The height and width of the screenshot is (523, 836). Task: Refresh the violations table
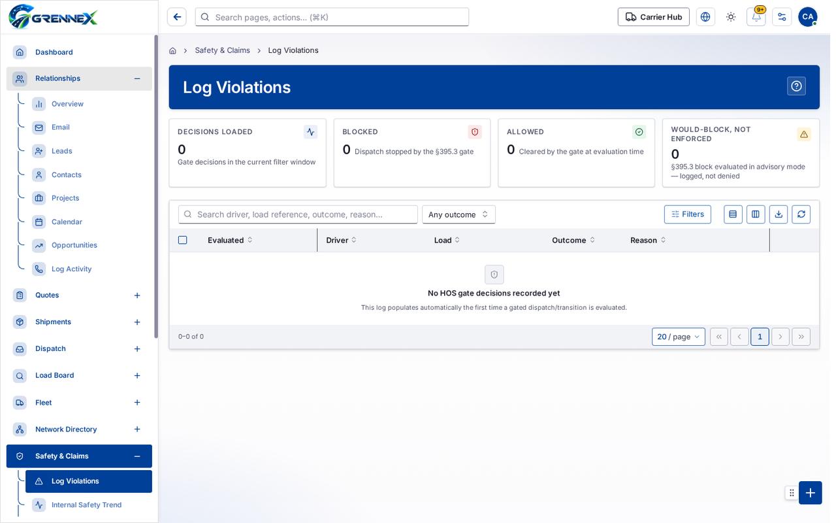(x=801, y=214)
